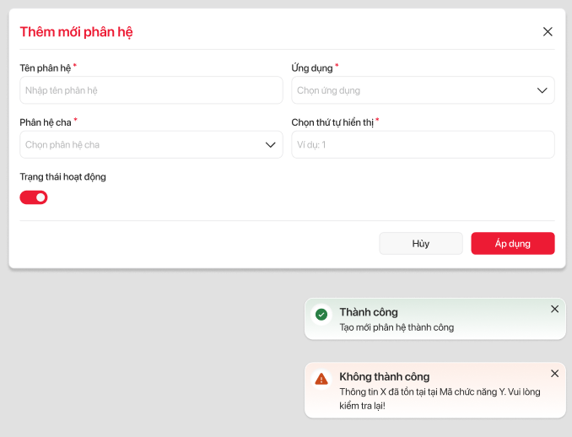This screenshot has height=437, width=572.
Task: Click chevron arrow in Chọn ứng dụng field
Action: (542, 90)
